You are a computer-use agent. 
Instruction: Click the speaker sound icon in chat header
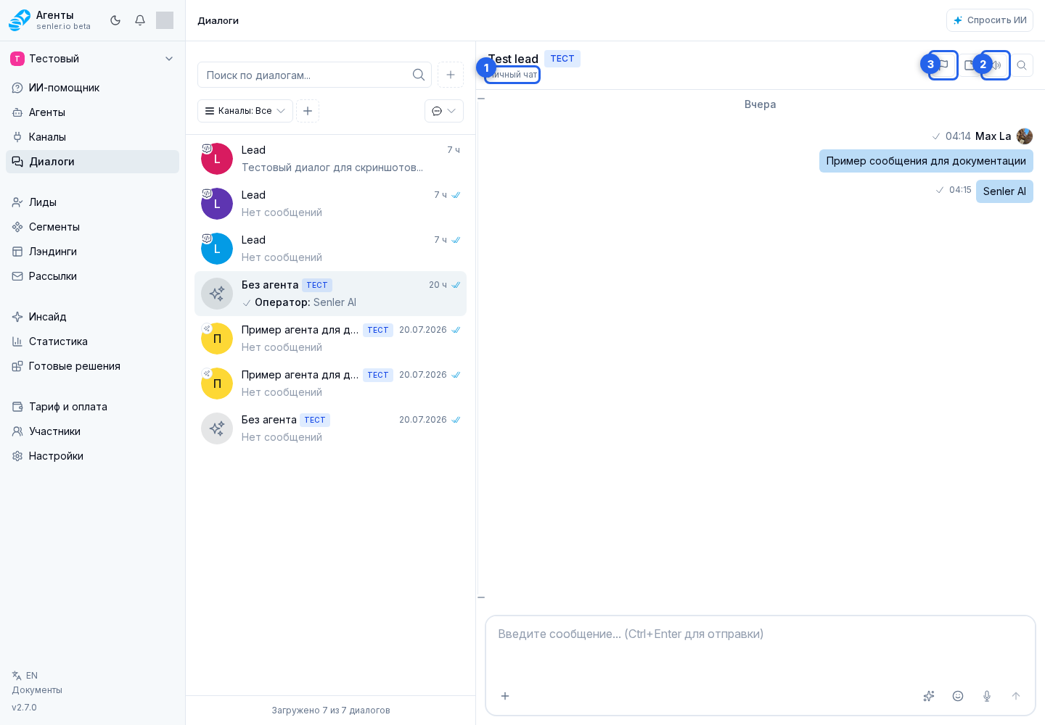996,65
